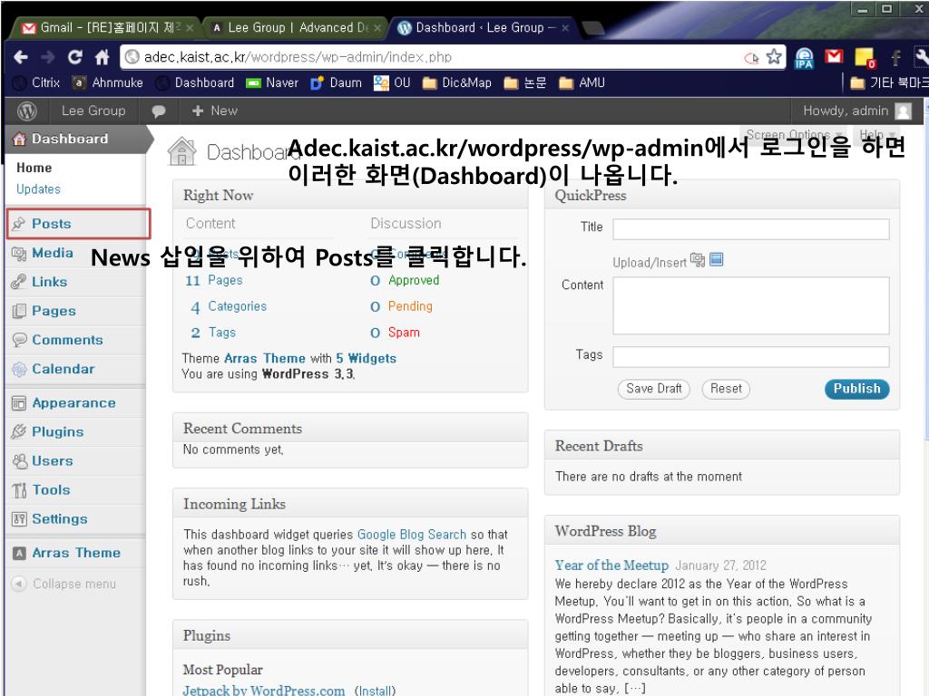Screen dimensions: 929x696
Task: Expand the Screen Options dropdown
Action: tap(795, 134)
